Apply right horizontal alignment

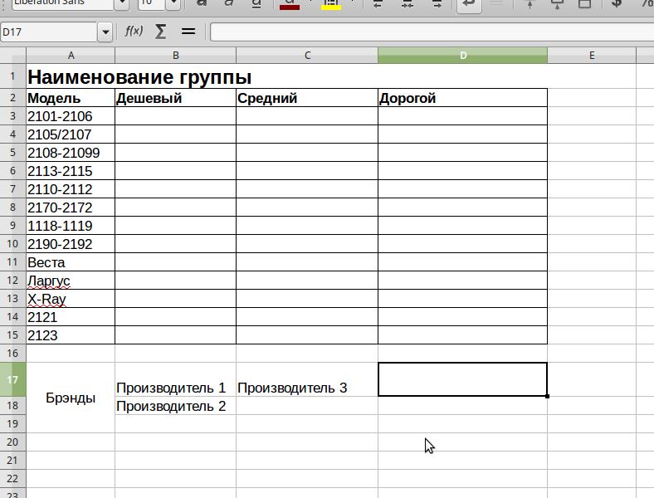click(x=435, y=4)
